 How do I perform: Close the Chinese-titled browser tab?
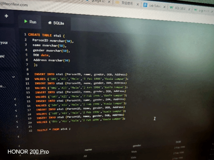[137, 4]
